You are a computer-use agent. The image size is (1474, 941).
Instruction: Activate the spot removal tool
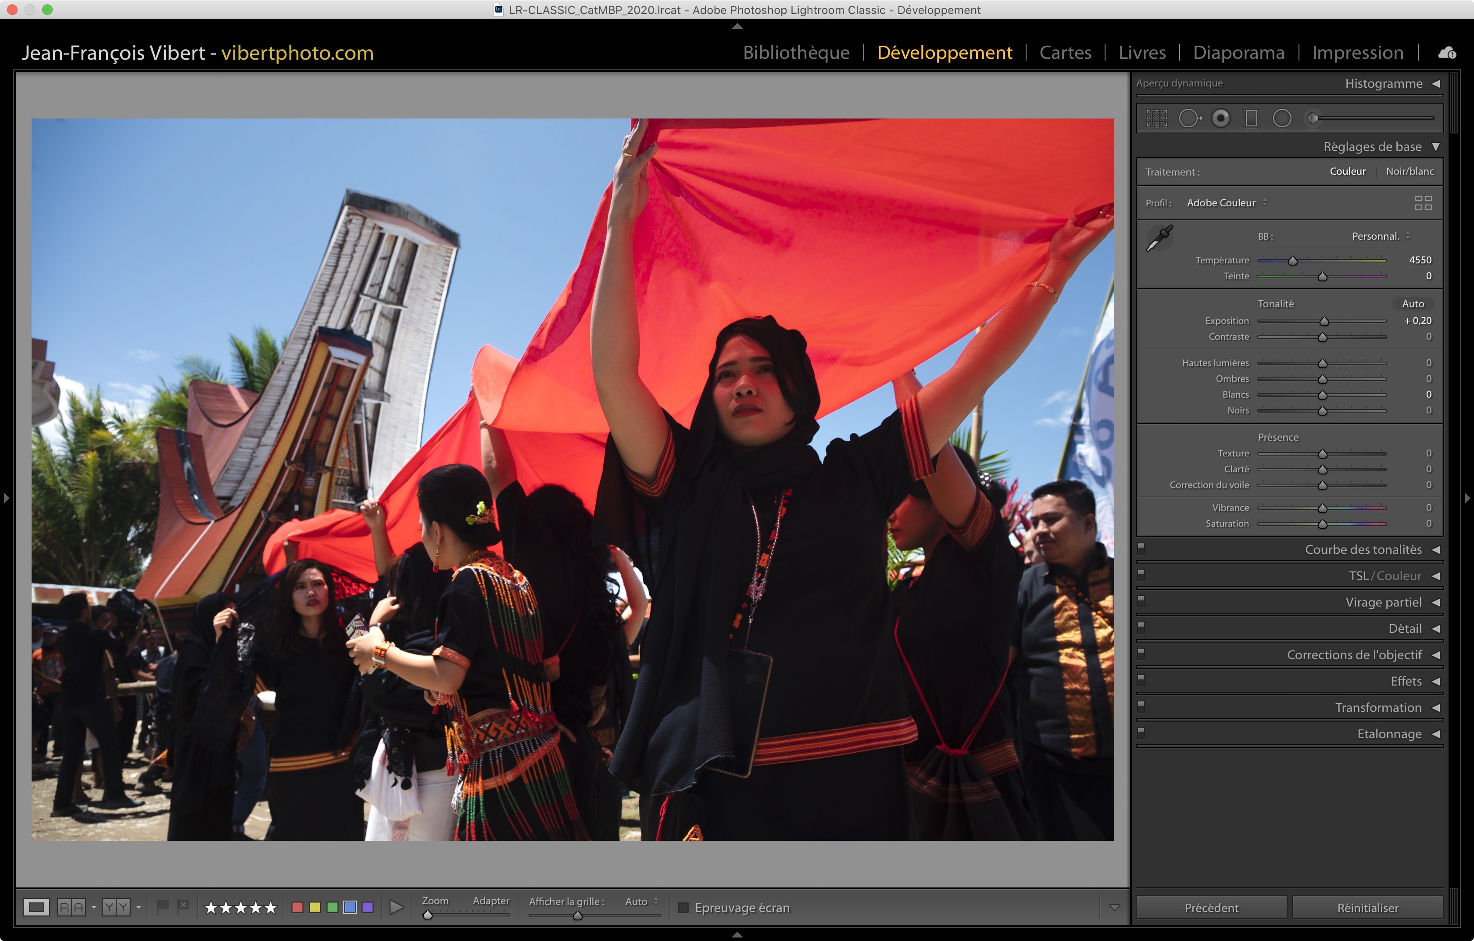point(1189,118)
